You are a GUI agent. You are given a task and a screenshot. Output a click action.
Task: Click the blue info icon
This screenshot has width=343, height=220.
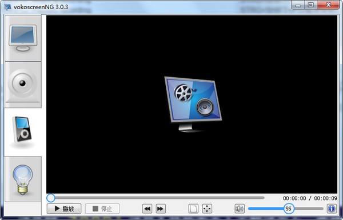pos(332,209)
